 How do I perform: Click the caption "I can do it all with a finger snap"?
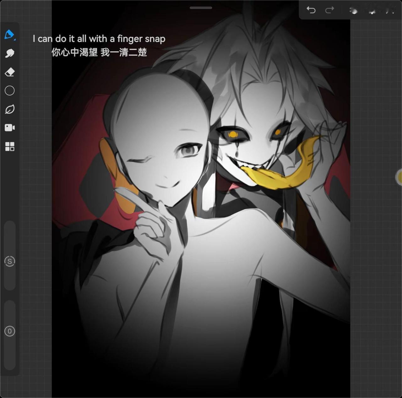click(x=99, y=39)
